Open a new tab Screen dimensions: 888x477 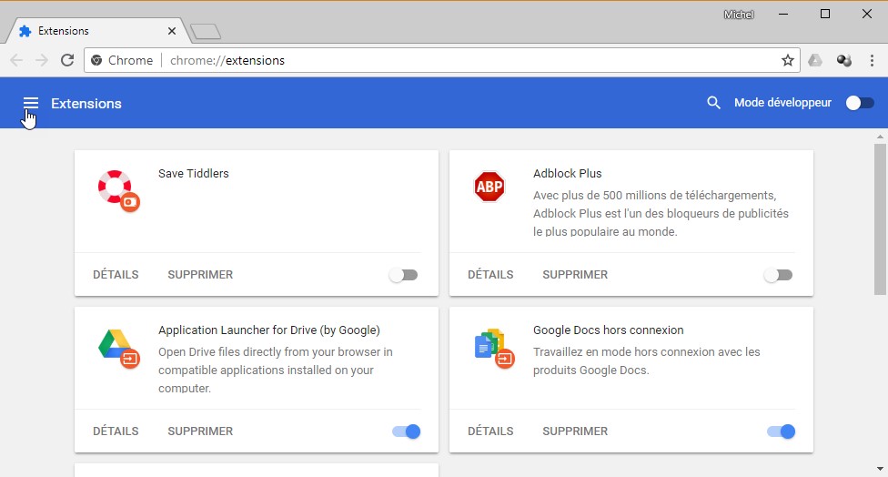(206, 32)
